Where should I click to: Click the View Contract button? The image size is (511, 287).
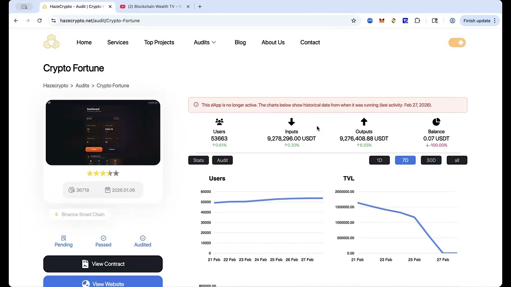pyautogui.click(x=103, y=264)
